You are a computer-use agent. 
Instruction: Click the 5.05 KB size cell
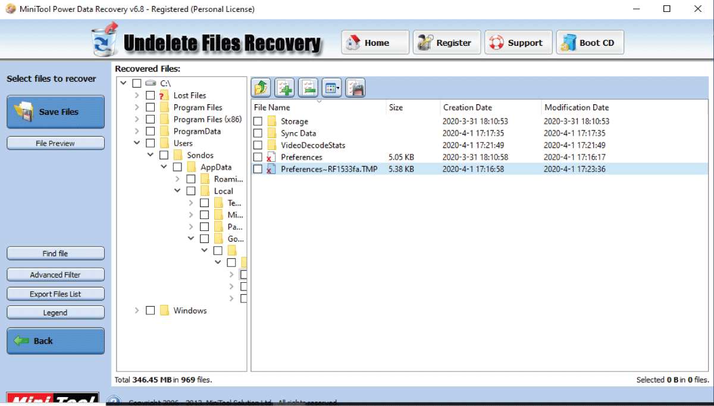[x=401, y=157]
